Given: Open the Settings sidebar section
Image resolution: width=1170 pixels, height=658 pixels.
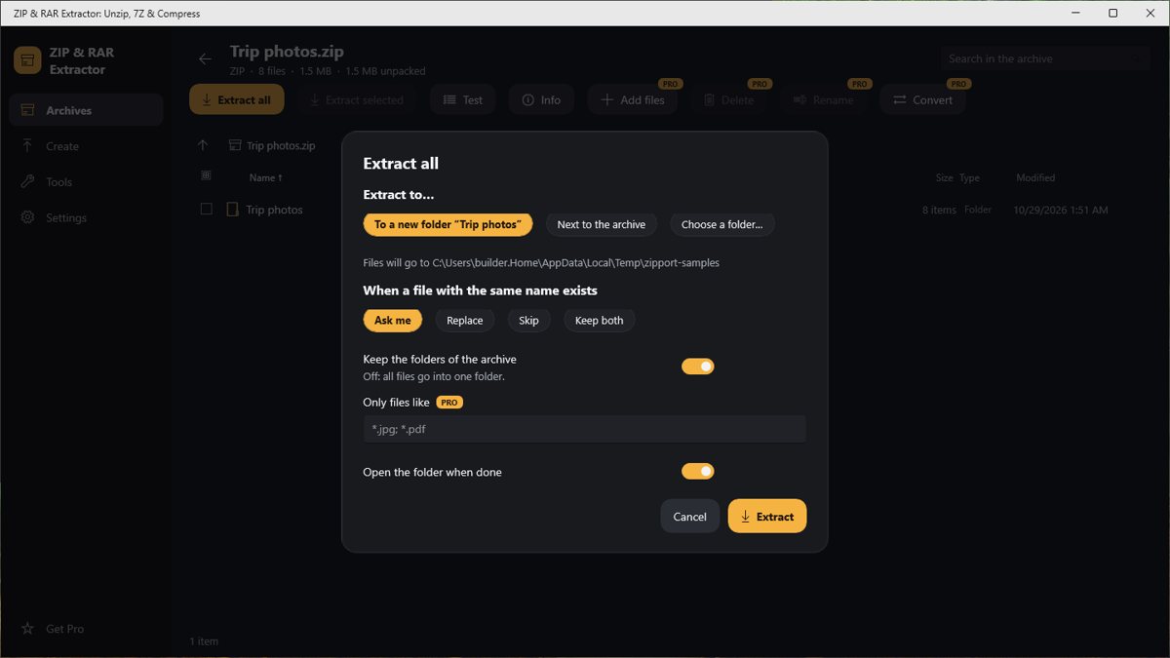Looking at the screenshot, I should [x=86, y=217].
